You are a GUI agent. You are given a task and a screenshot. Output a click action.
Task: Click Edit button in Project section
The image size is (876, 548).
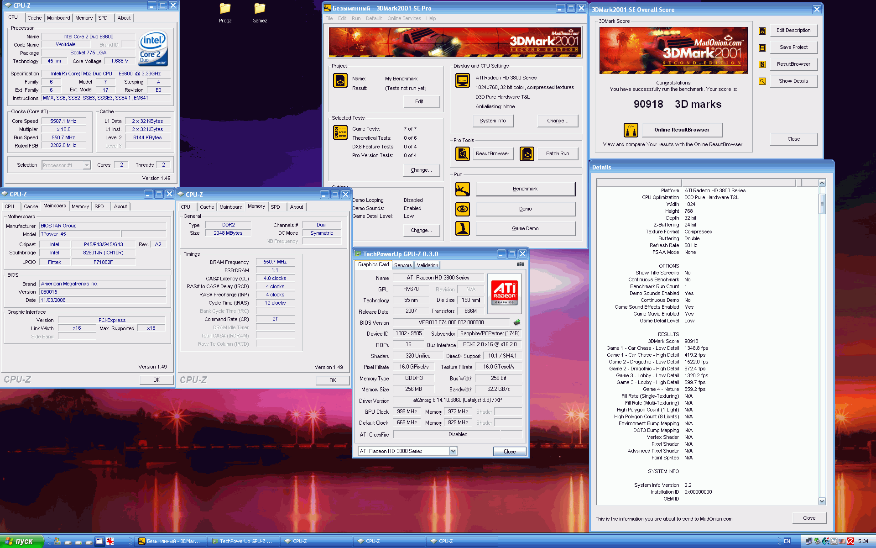click(421, 101)
